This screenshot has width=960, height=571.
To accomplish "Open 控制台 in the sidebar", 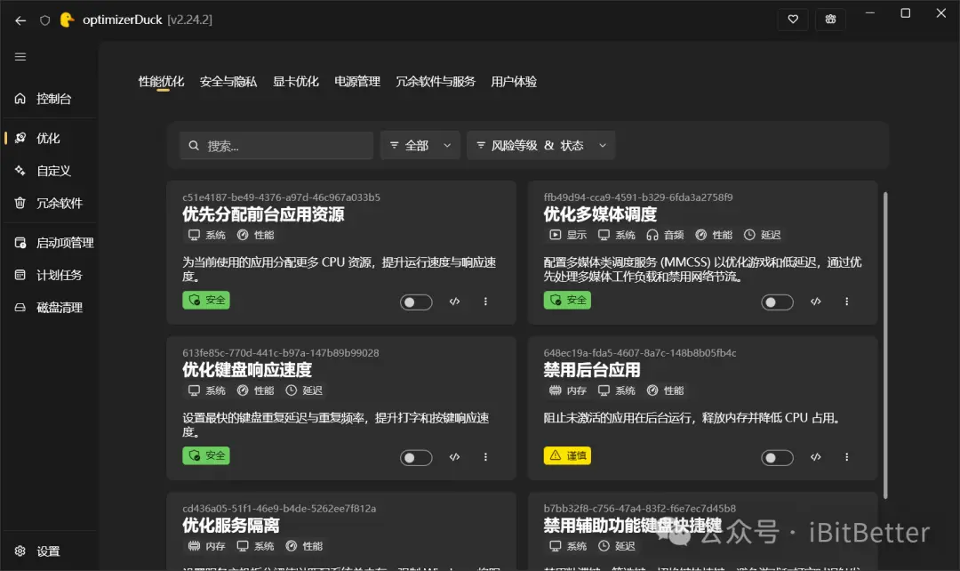I will pos(50,99).
